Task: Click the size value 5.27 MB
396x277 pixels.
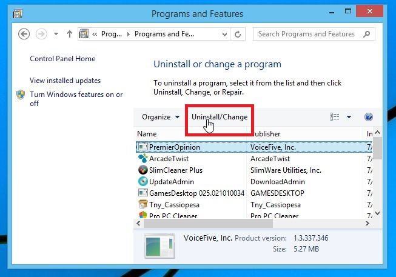Action: pyautogui.click(x=306, y=249)
